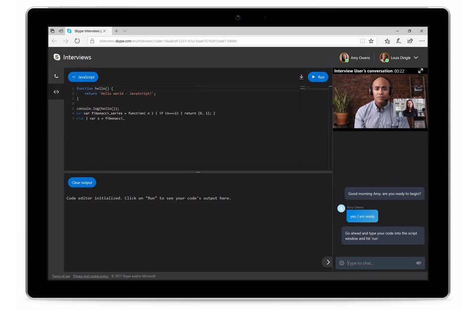Open the JavaScript language dropdown
The image size is (467, 310).
tap(83, 77)
